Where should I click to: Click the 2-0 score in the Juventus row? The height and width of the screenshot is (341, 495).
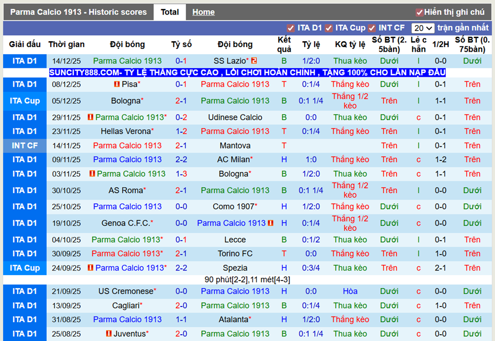point(181,334)
